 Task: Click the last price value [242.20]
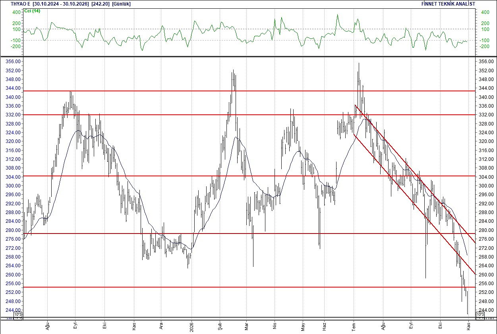[101, 4]
